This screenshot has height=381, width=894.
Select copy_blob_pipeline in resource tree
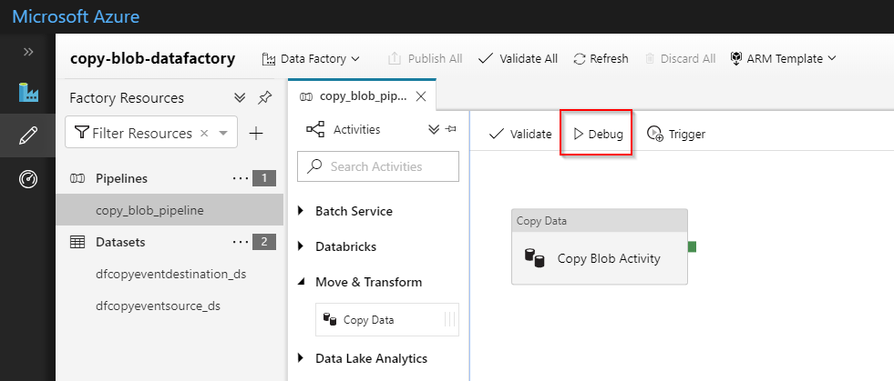[x=170, y=210]
